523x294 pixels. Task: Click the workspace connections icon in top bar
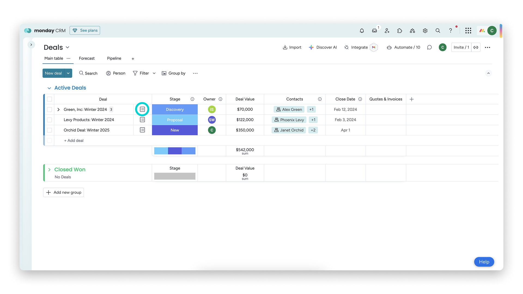pos(412,31)
